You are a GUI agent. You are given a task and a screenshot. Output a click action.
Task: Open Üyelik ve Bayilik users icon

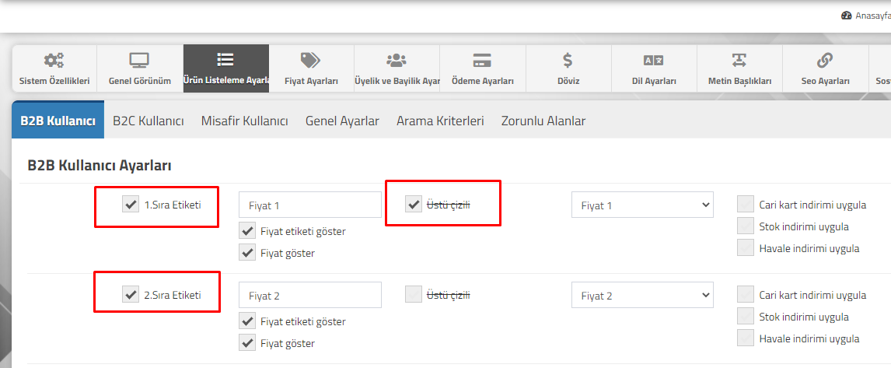[397, 60]
